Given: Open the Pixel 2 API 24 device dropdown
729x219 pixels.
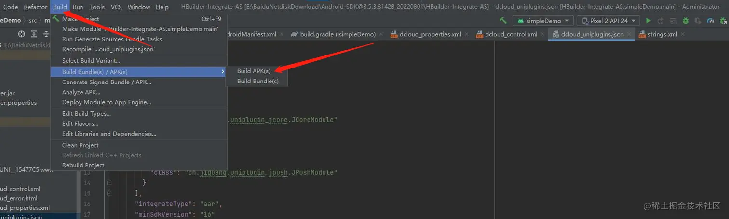Looking at the screenshot, I should coord(609,21).
